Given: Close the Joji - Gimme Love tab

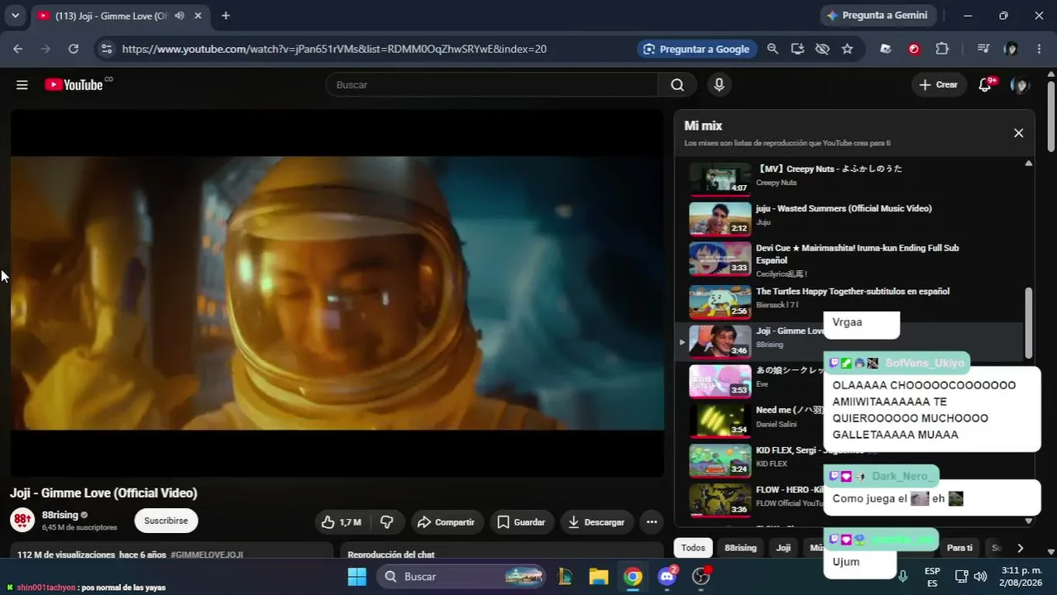Looking at the screenshot, I should pos(198,16).
